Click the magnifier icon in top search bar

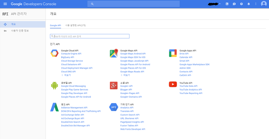pyautogui.click(x=92, y=4)
